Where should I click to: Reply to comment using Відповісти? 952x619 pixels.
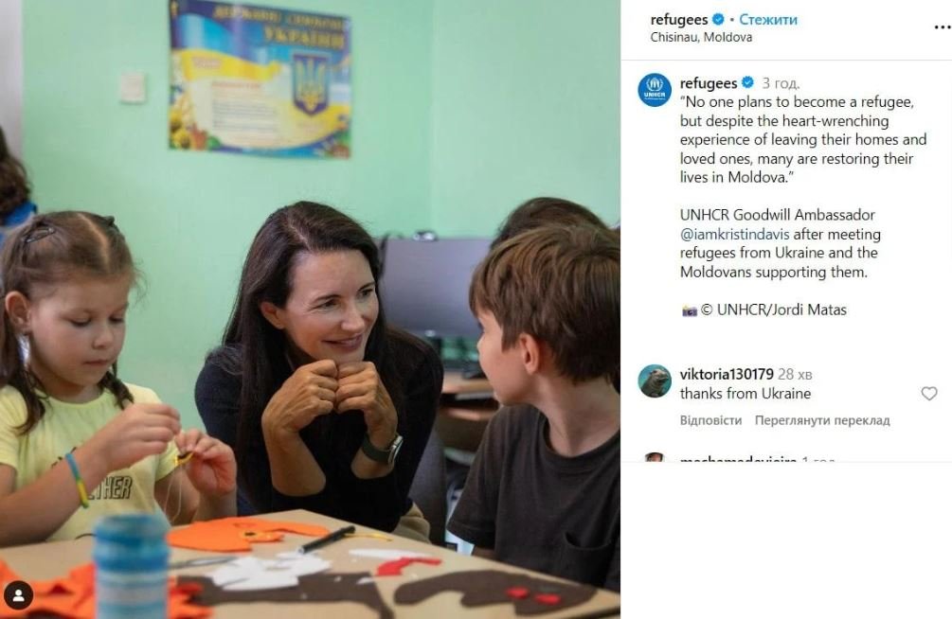(x=710, y=420)
